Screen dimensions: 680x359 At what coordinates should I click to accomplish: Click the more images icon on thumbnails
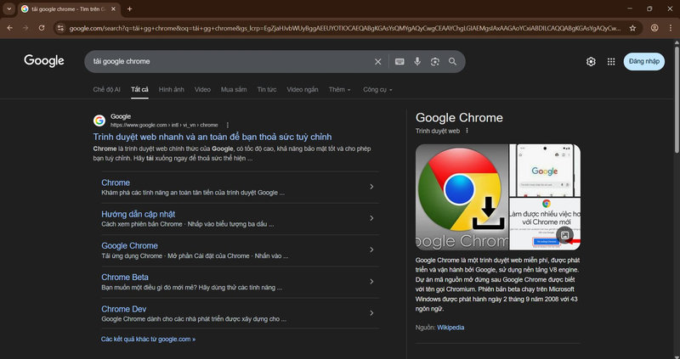coord(564,235)
